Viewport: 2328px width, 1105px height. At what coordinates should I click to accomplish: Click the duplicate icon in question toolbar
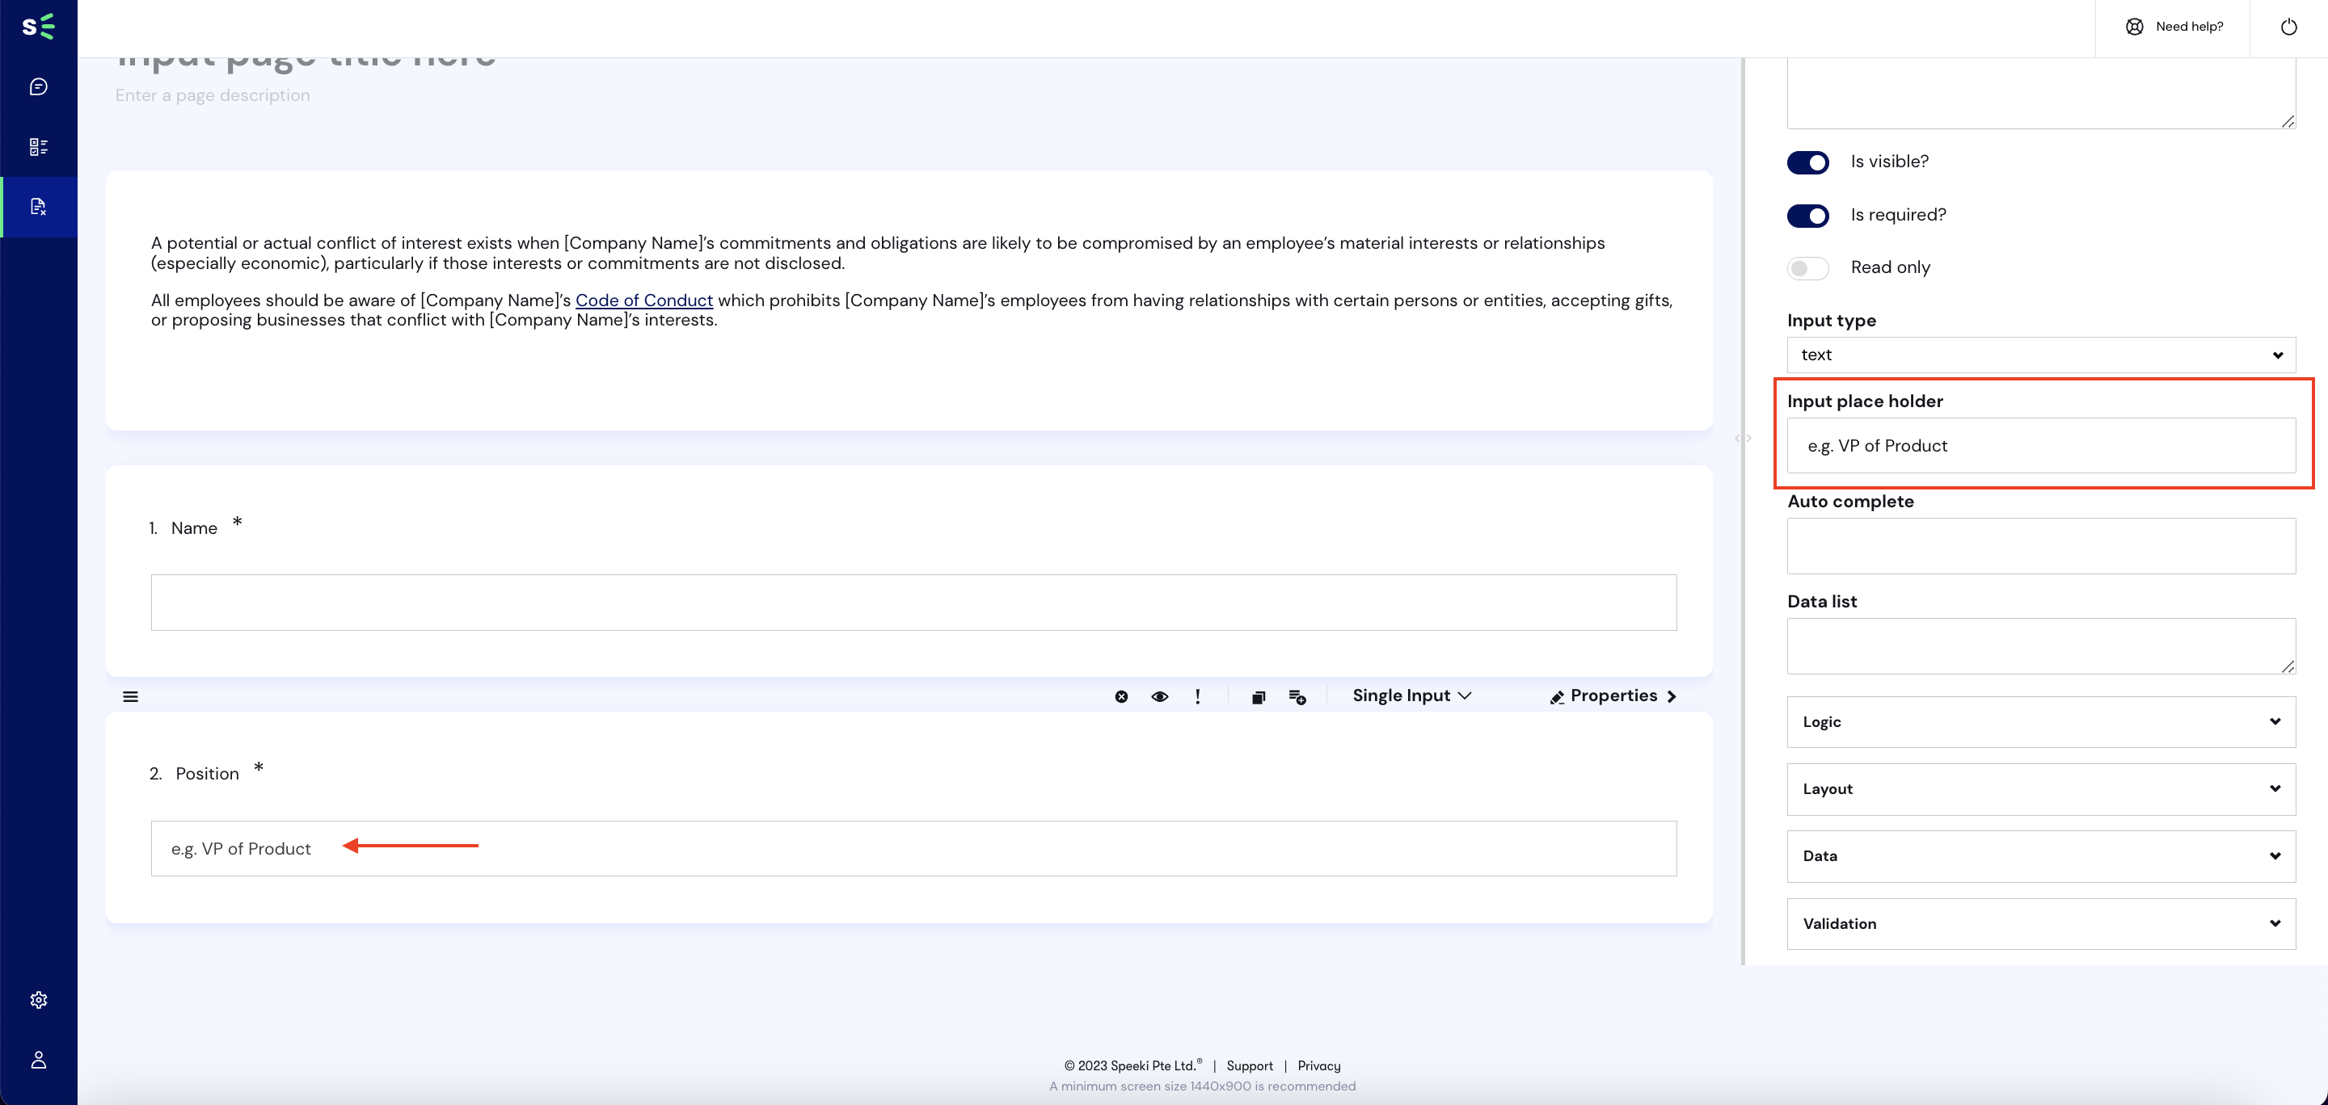(1258, 697)
